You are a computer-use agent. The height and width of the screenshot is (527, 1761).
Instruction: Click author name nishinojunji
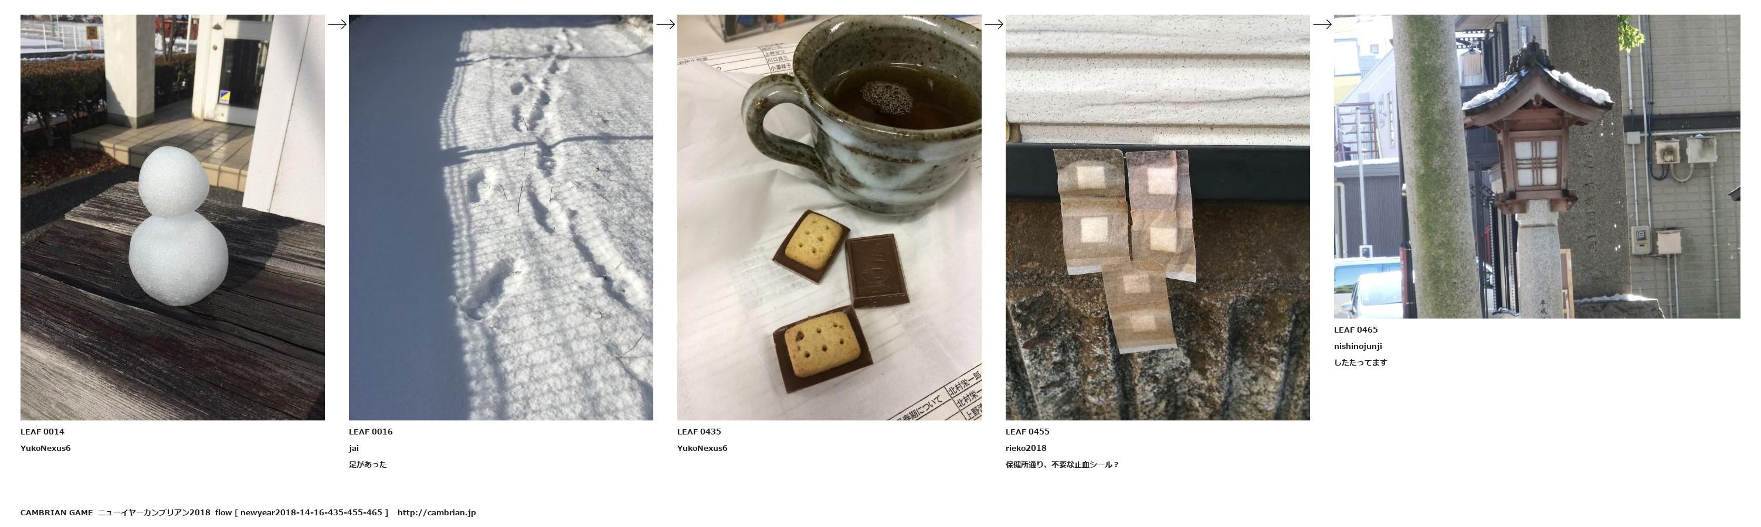tap(1358, 347)
